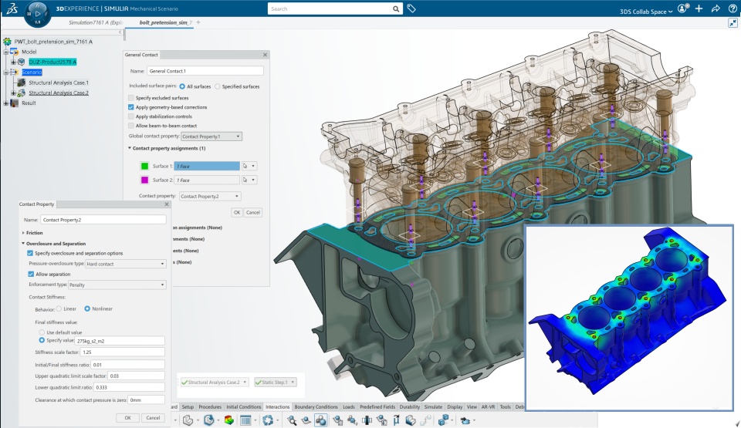This screenshot has width=741, height=428.
Task: Collapse Overclosure and Separation section
Action: [23, 244]
